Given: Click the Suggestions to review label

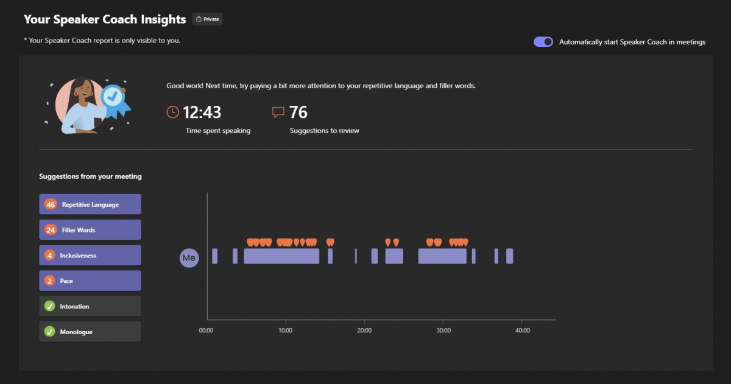Looking at the screenshot, I should 324,131.
